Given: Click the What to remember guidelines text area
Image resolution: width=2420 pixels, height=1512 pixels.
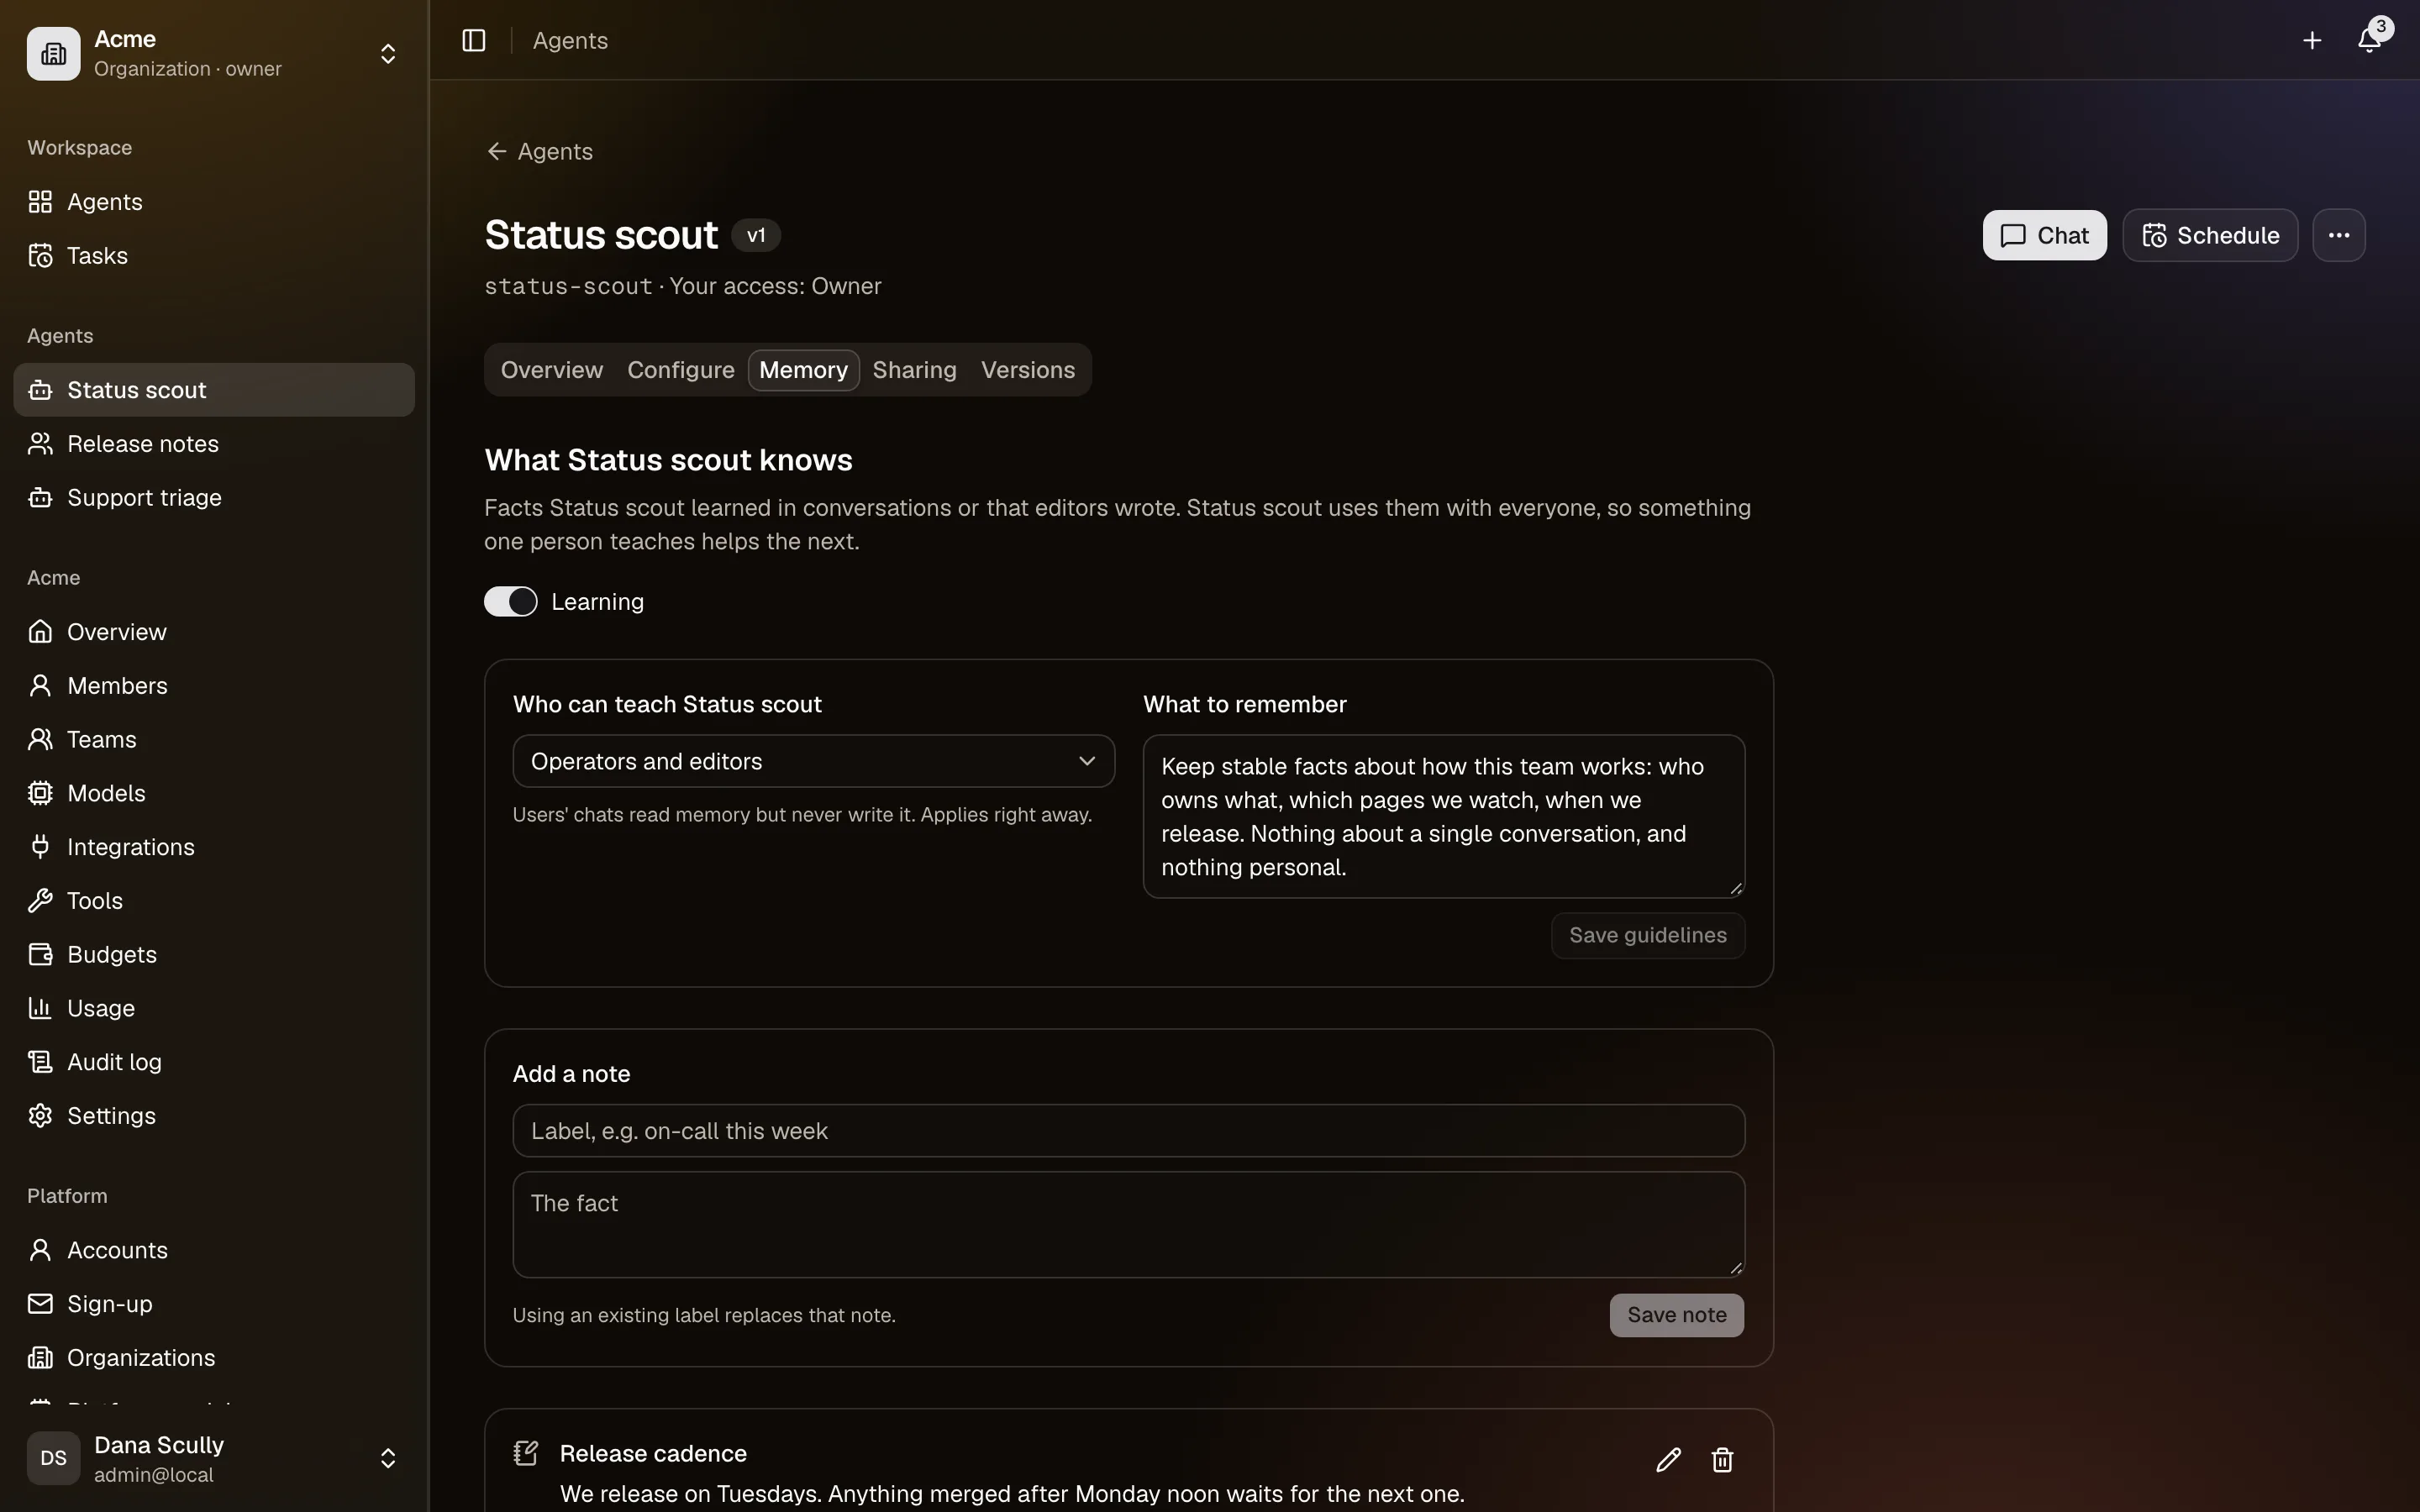Looking at the screenshot, I should pos(1443,817).
